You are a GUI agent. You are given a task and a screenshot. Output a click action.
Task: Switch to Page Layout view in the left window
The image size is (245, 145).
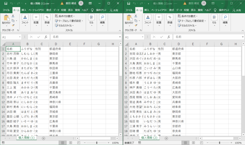71,143
